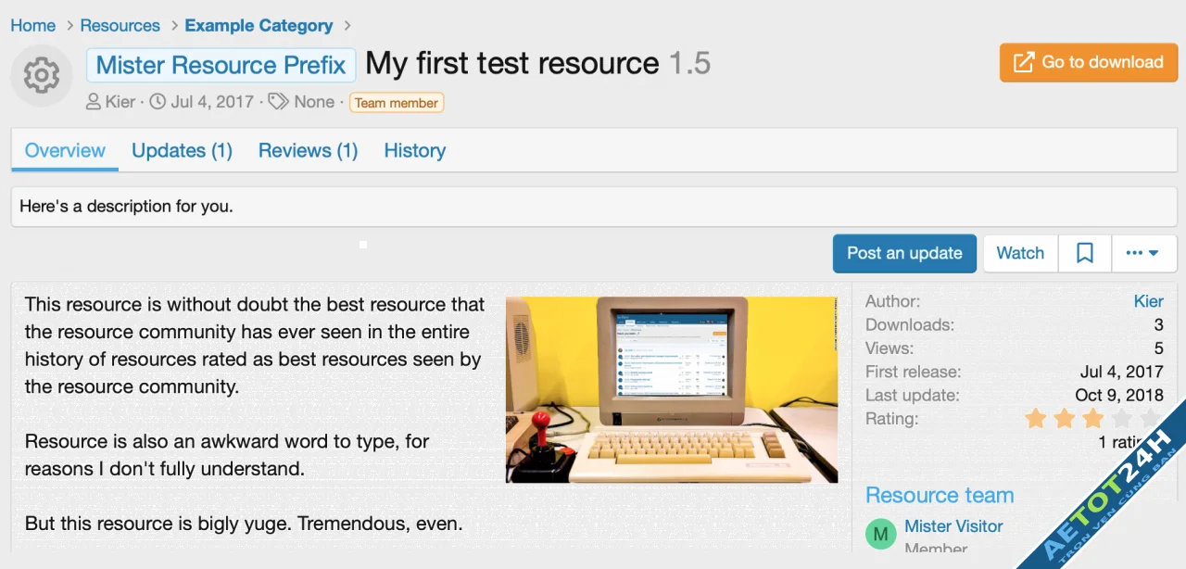Open the more options ellipsis dropdown
The image size is (1186, 569).
point(1142,253)
